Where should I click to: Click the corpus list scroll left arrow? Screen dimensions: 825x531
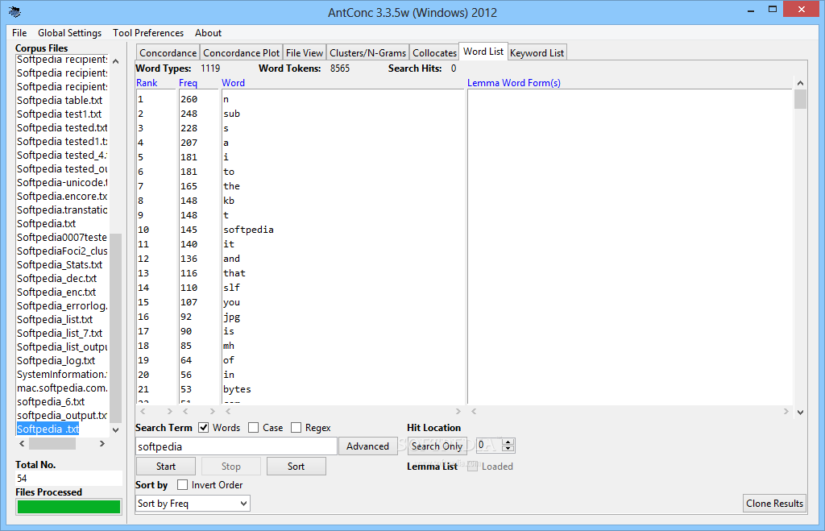[x=22, y=444]
